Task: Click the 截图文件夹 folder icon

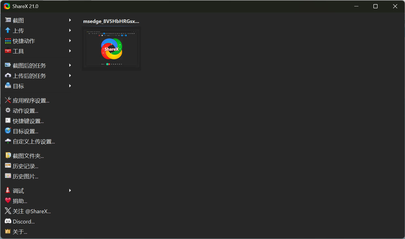Action: (x=8, y=156)
